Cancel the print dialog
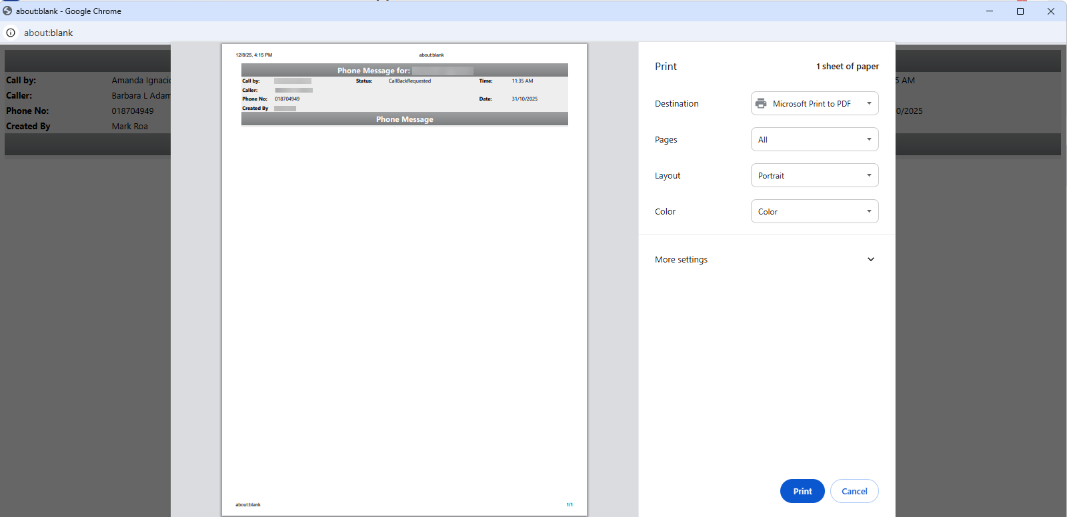The image size is (1067, 517). [x=854, y=492]
